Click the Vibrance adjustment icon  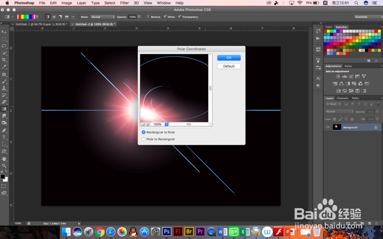364,76
